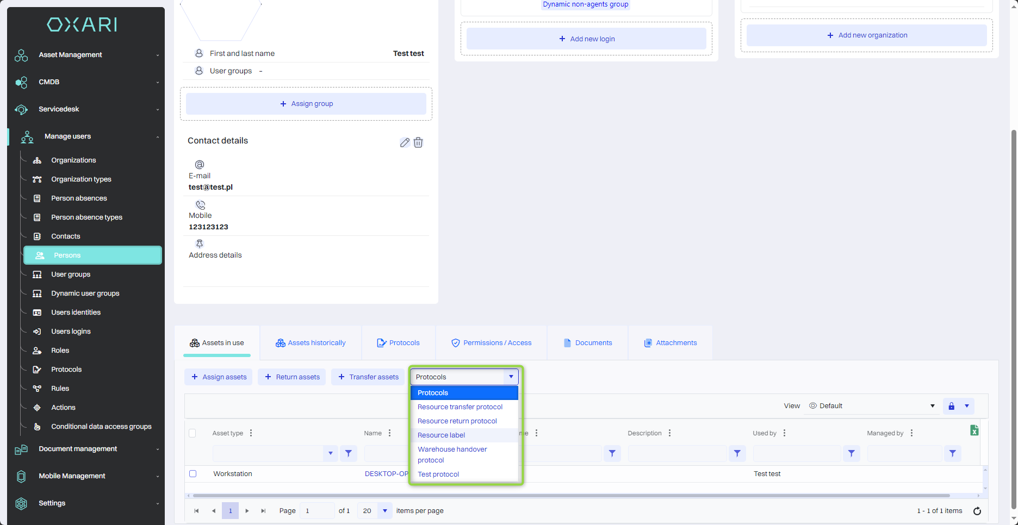
Task: Tick the Workstation row checkbox
Action: 193,474
